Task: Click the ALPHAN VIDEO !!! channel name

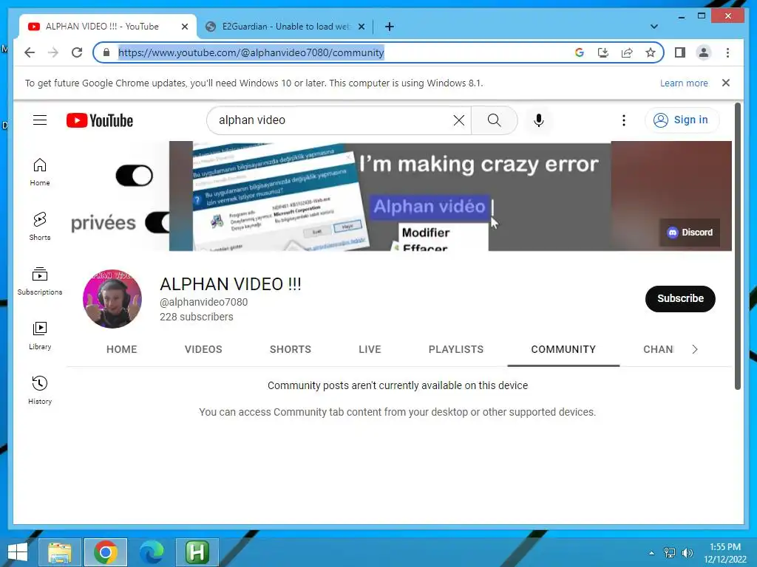Action: click(x=231, y=284)
